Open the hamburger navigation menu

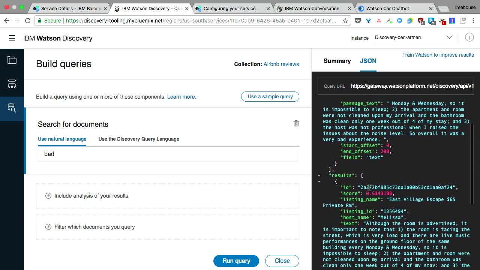click(12, 38)
